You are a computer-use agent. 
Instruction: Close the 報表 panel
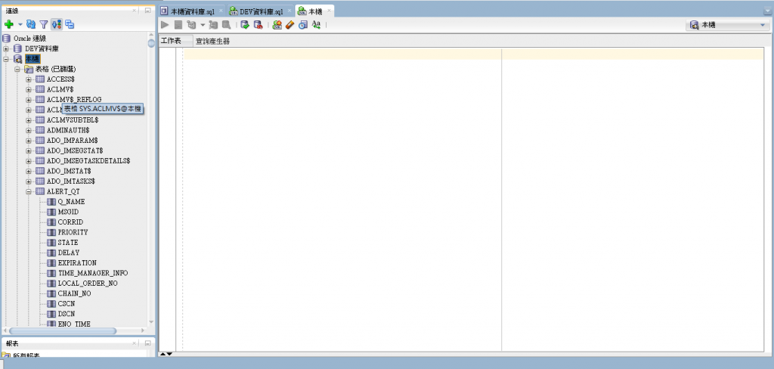point(135,343)
